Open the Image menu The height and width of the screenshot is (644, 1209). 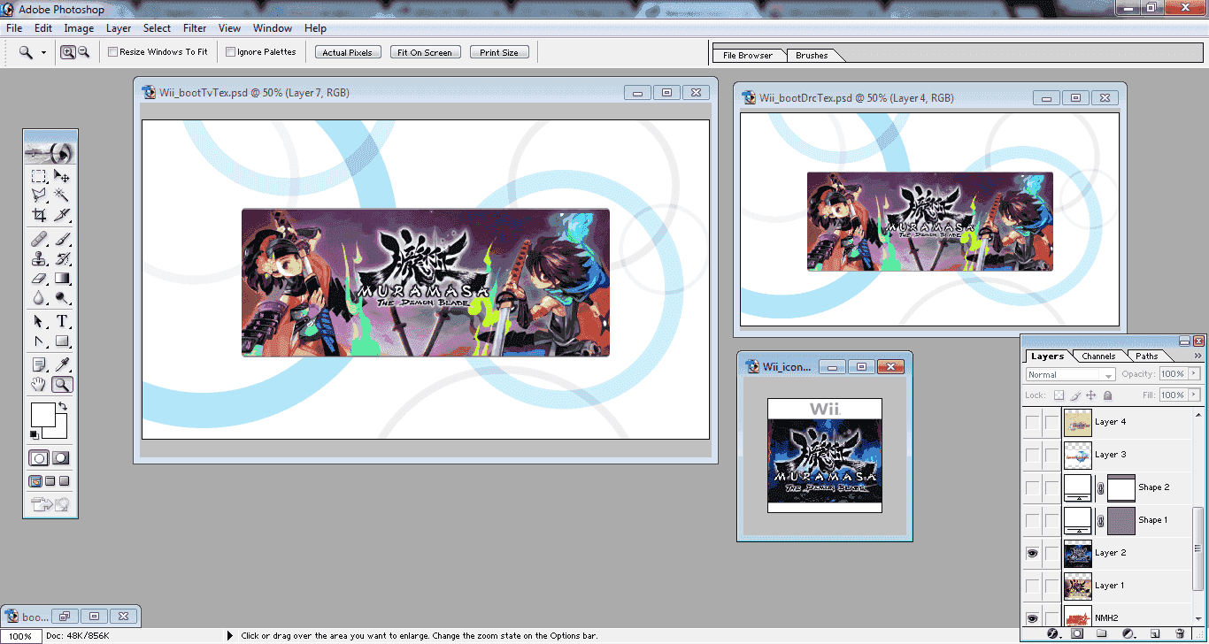point(79,28)
